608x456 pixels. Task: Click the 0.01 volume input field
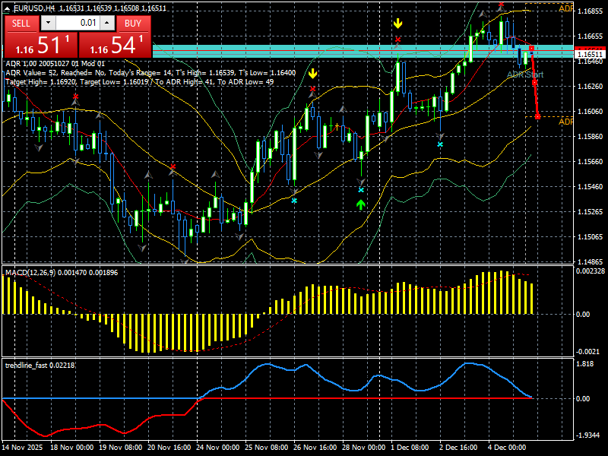click(78, 23)
